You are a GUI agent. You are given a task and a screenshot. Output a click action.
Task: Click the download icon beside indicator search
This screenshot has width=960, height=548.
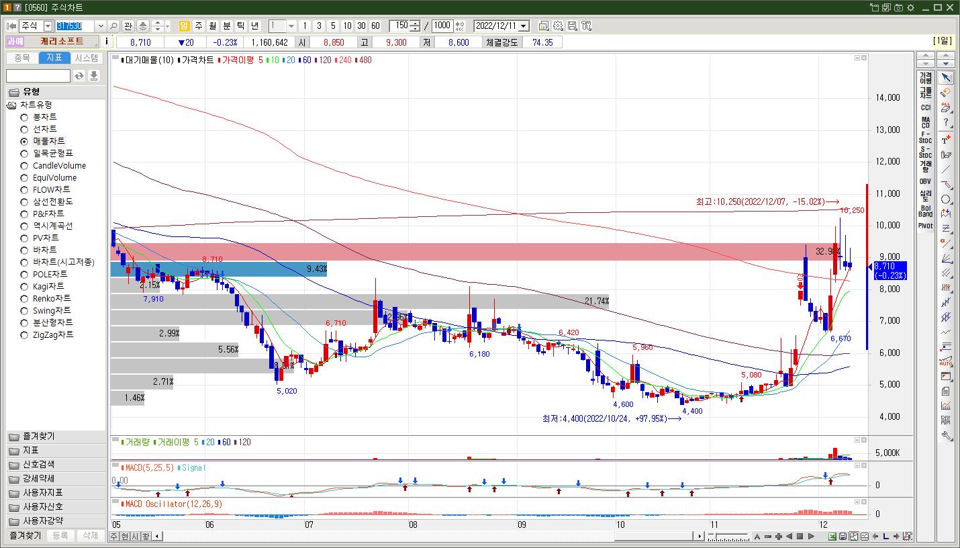tap(95, 76)
